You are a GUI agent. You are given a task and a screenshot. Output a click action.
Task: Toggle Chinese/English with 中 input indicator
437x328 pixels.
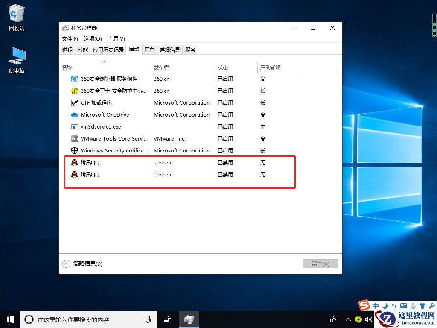point(376,305)
